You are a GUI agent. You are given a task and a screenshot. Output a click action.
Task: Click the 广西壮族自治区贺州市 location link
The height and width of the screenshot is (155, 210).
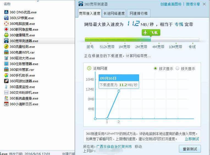point(114,147)
